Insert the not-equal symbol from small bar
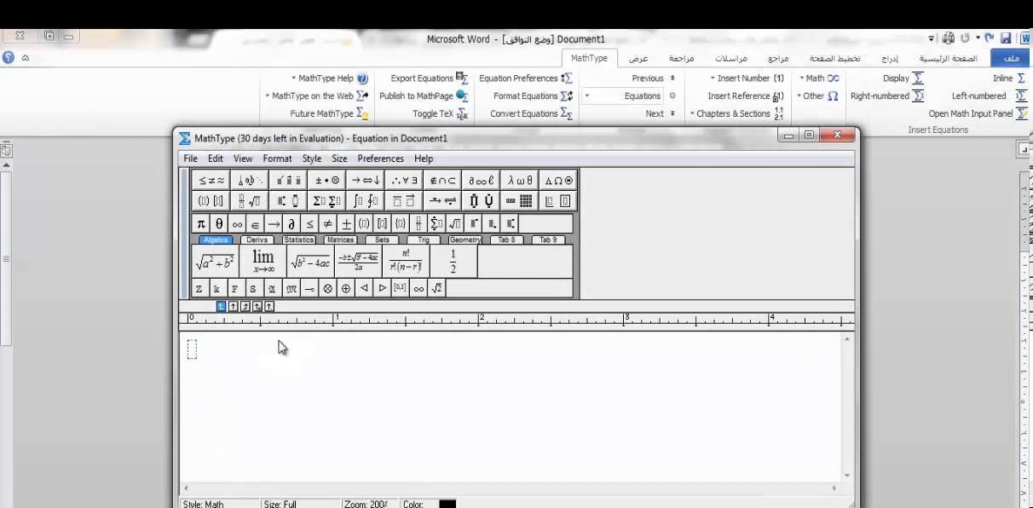The width and height of the screenshot is (1033, 508). coord(328,224)
